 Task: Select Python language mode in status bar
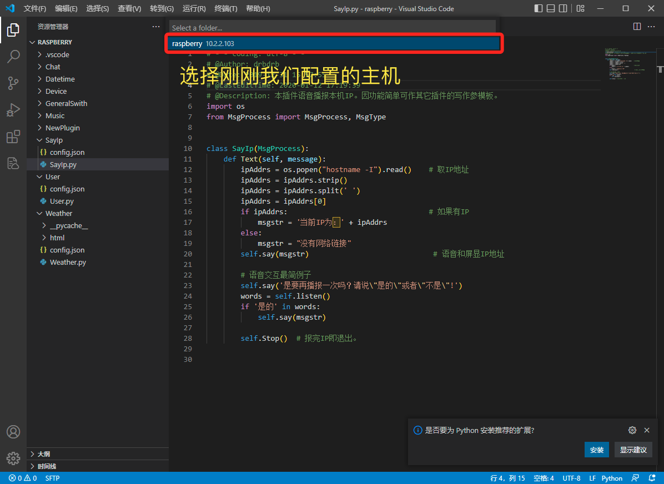[612, 478]
